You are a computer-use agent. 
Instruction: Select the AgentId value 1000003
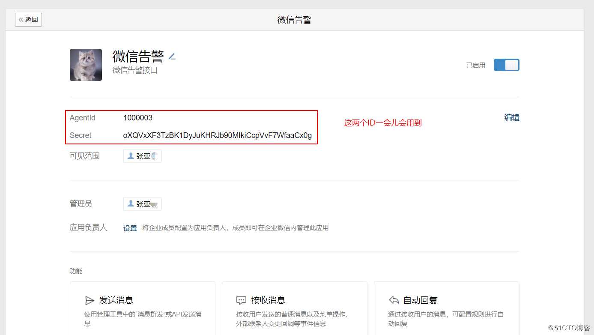click(138, 118)
